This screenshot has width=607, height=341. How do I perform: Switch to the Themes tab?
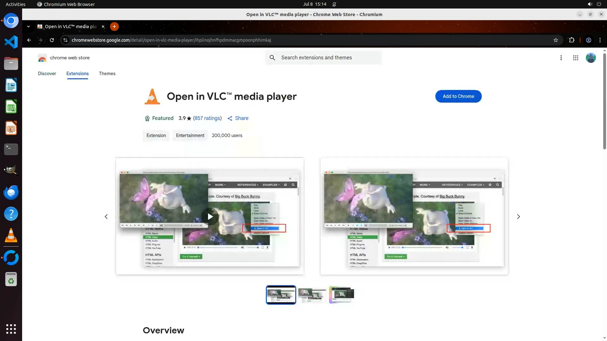tap(107, 74)
